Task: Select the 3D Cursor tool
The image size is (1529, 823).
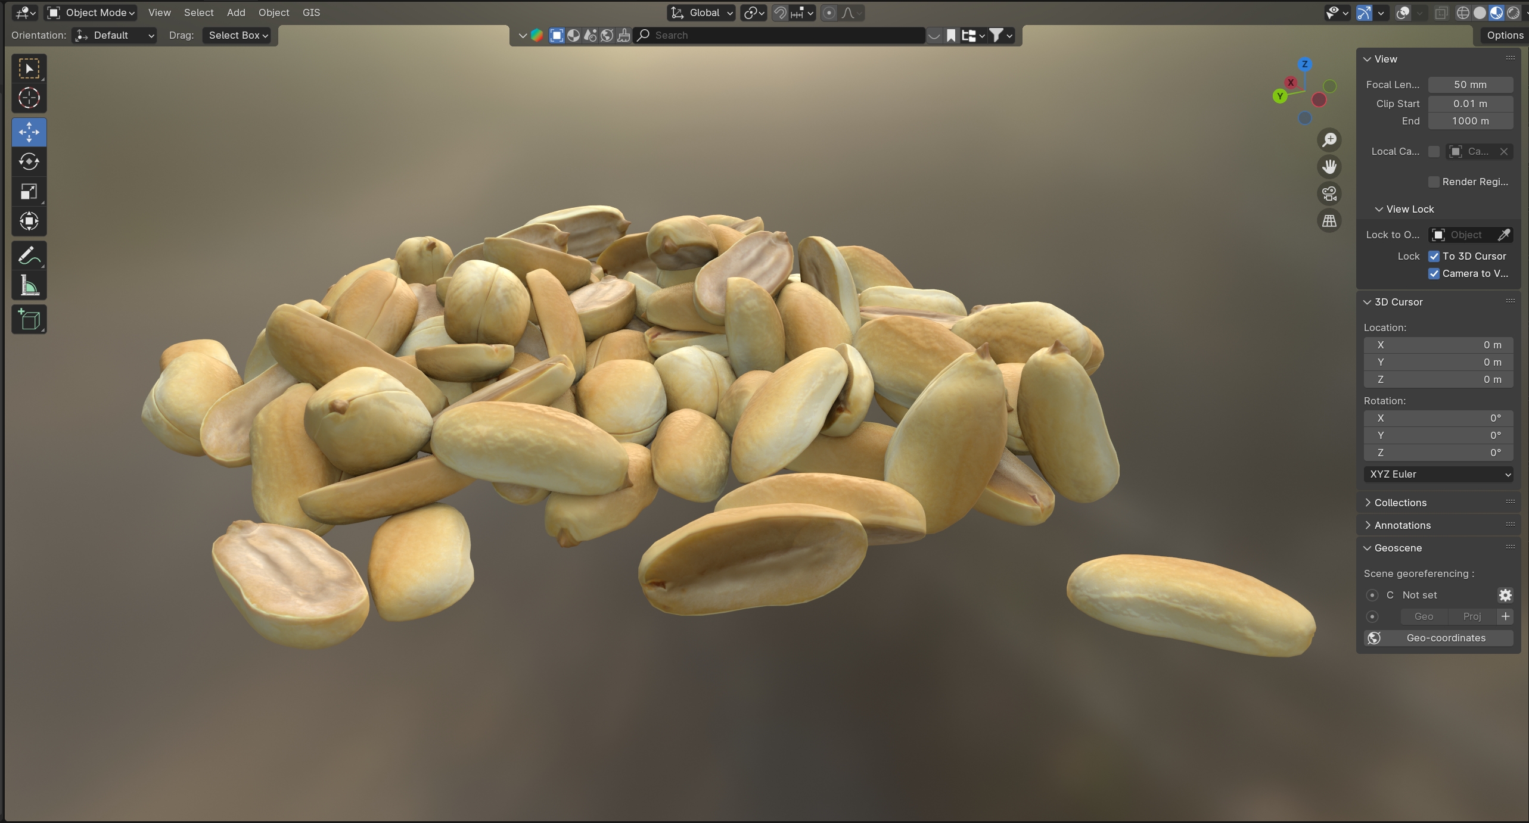Action: (29, 98)
